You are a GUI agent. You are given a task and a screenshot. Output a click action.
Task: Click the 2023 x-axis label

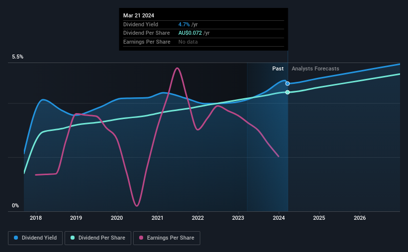coord(238,218)
